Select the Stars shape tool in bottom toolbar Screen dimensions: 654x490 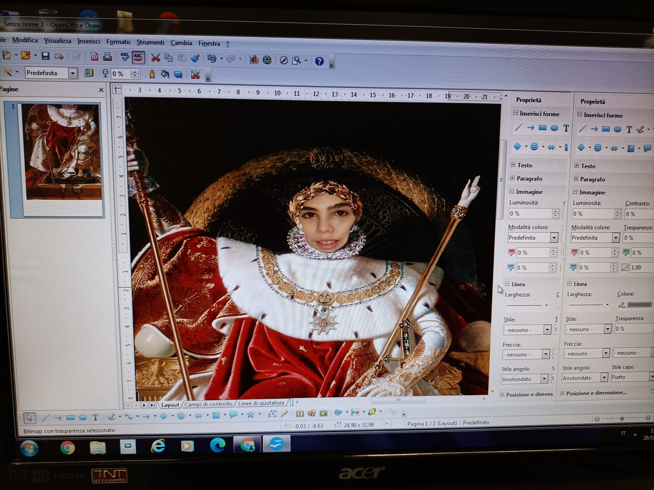point(250,415)
